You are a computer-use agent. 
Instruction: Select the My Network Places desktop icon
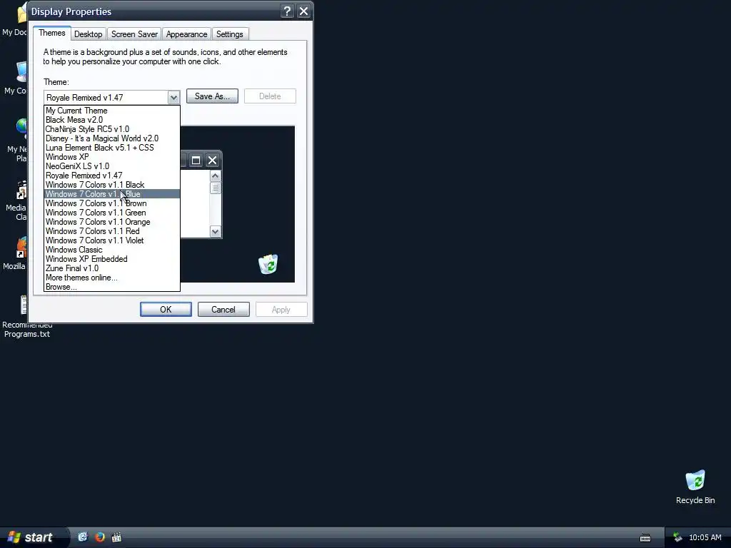[17, 141]
